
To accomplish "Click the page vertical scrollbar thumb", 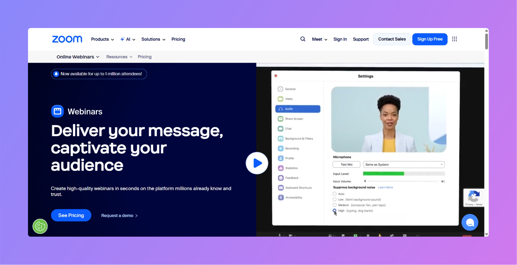I will pyautogui.click(x=487, y=41).
